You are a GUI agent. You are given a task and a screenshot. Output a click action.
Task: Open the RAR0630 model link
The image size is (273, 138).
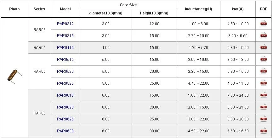pos(65,131)
